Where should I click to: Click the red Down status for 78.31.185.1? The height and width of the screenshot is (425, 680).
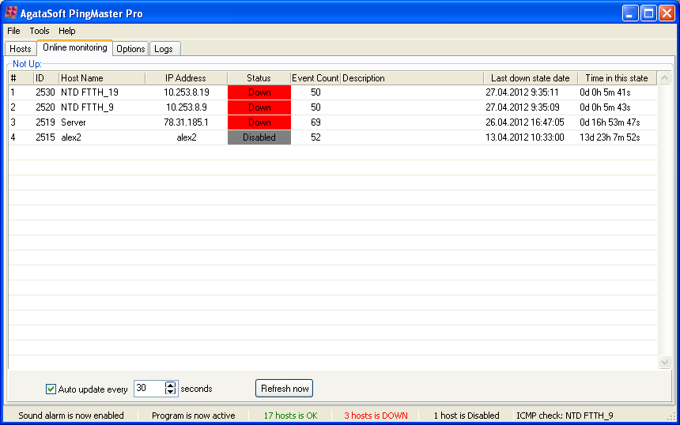tap(259, 122)
